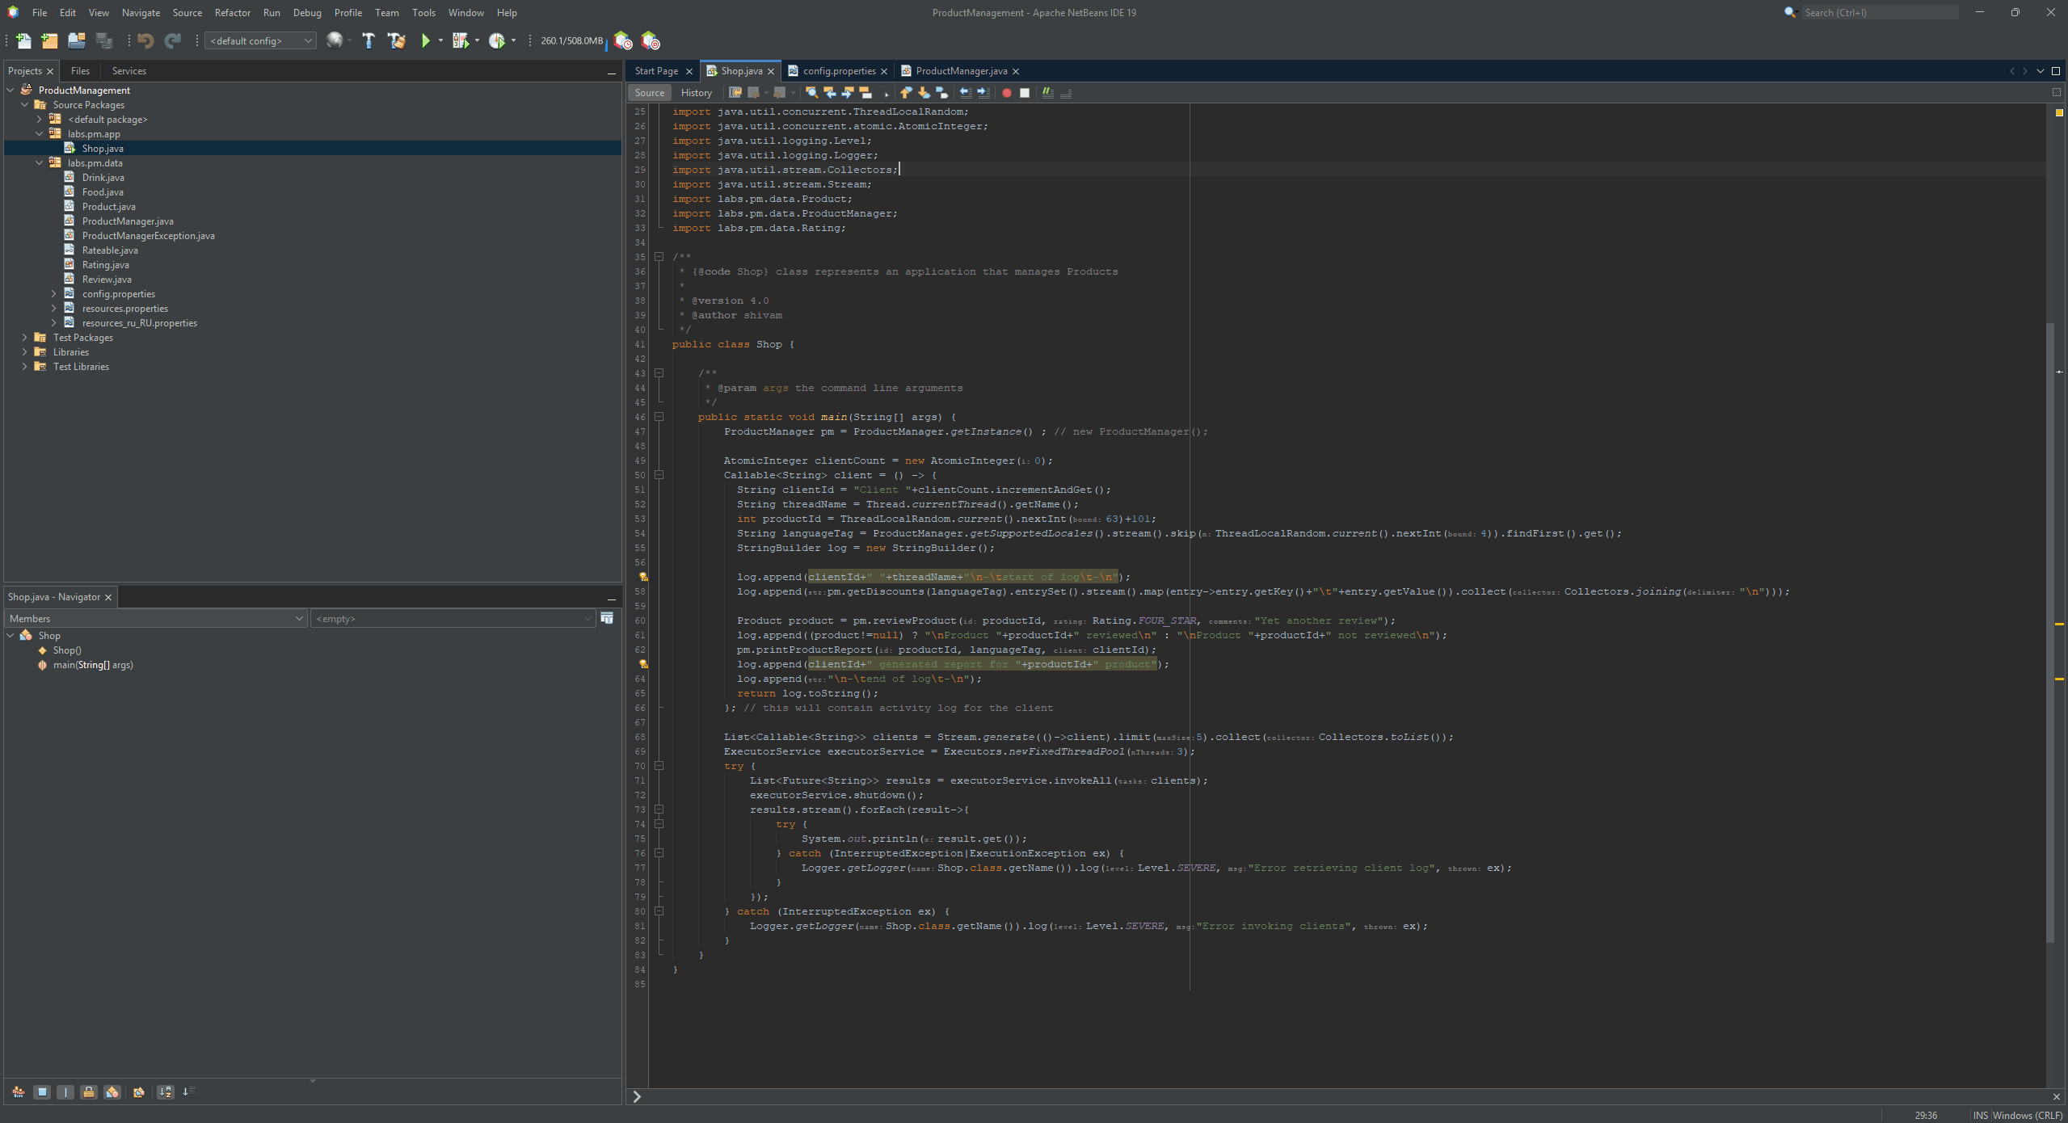Click the Previous Bookmark up-arrow icon

906,93
